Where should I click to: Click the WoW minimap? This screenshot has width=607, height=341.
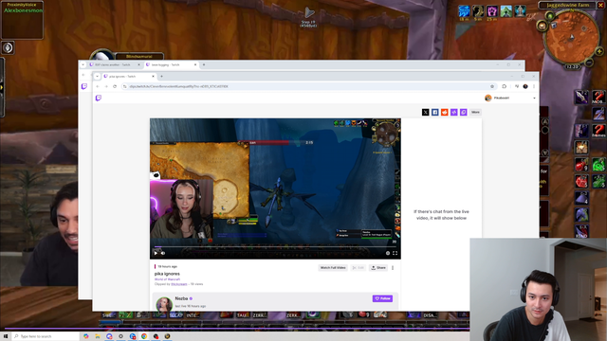coord(571,37)
